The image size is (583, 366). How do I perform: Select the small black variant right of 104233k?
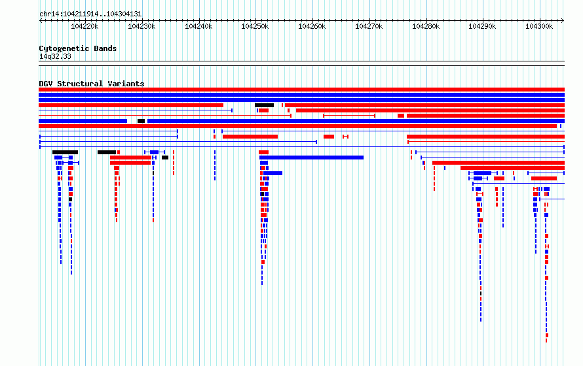click(x=165, y=158)
